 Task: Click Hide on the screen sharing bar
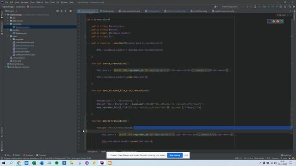pyautogui.click(x=186, y=155)
